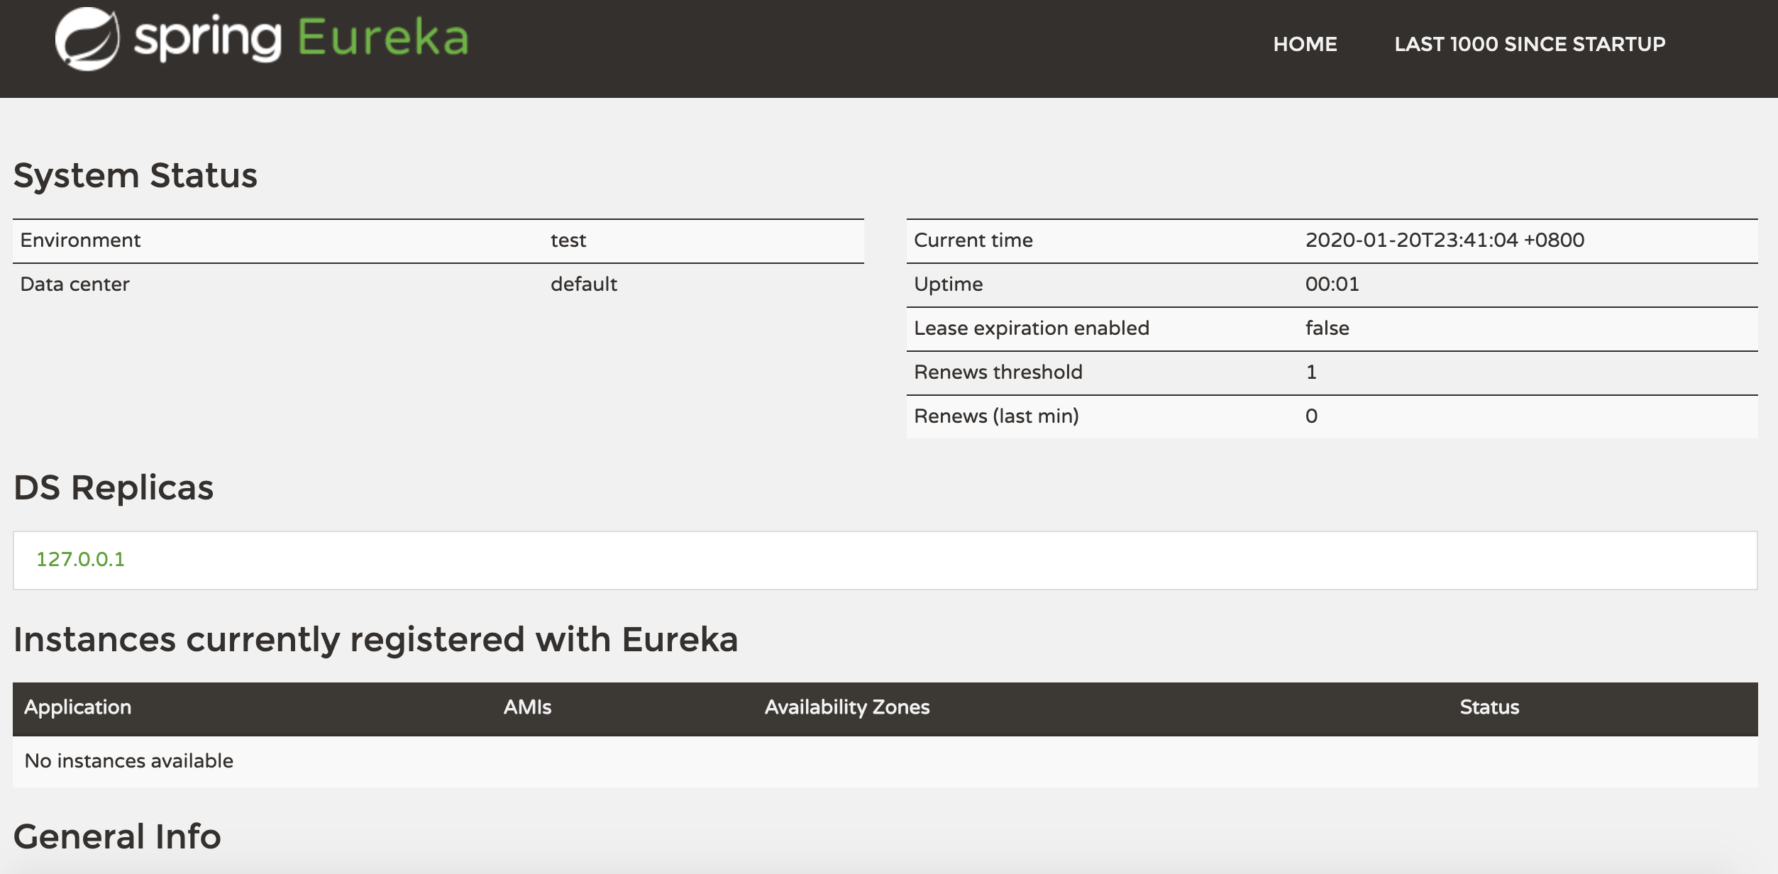
Task: Click the Application column header
Action: 78,707
